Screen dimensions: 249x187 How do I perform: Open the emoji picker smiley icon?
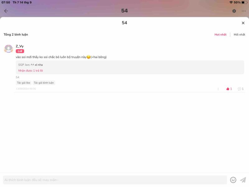(233, 180)
